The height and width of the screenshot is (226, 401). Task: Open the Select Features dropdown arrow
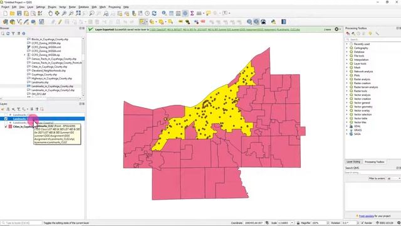[147, 22]
